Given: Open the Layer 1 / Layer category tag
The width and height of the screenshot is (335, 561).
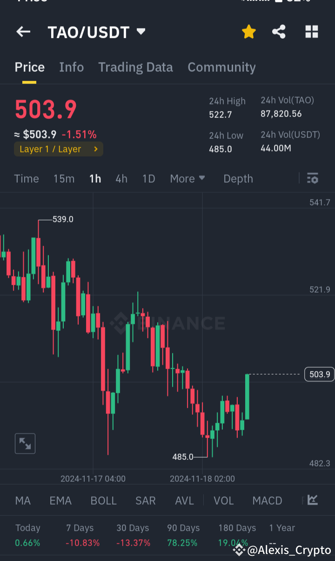Looking at the screenshot, I should coord(58,149).
